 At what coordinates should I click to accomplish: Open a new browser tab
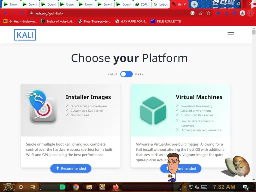(x=194, y=4)
